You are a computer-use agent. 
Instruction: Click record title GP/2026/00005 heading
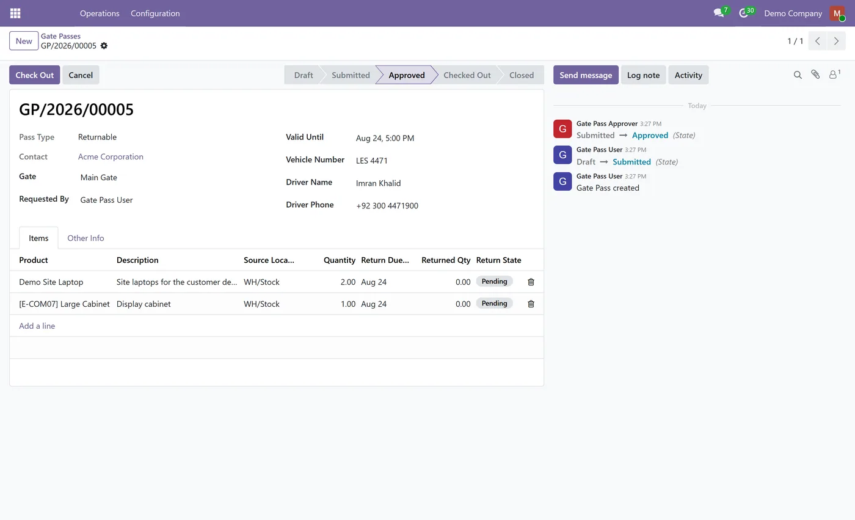click(76, 109)
